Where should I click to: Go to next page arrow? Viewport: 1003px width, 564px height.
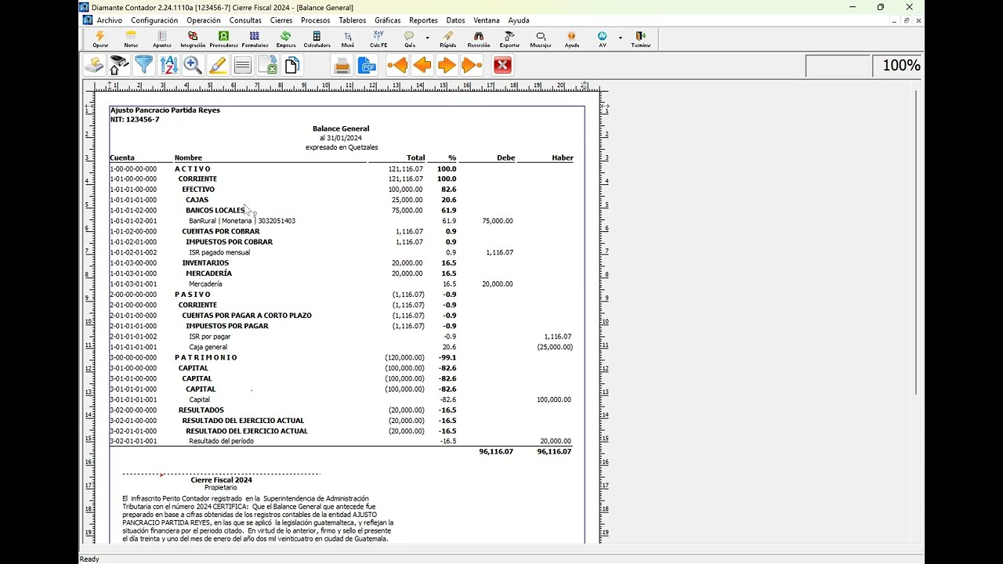(447, 66)
